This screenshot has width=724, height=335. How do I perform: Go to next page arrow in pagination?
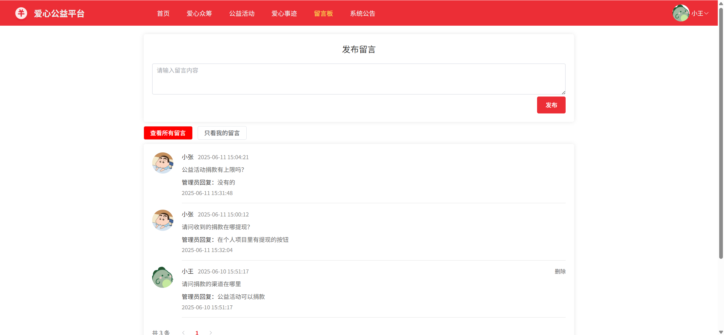tap(211, 332)
